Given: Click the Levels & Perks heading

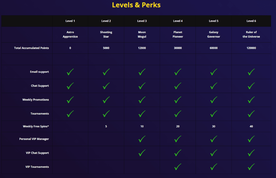Looking at the screenshot, I should (136, 5).
